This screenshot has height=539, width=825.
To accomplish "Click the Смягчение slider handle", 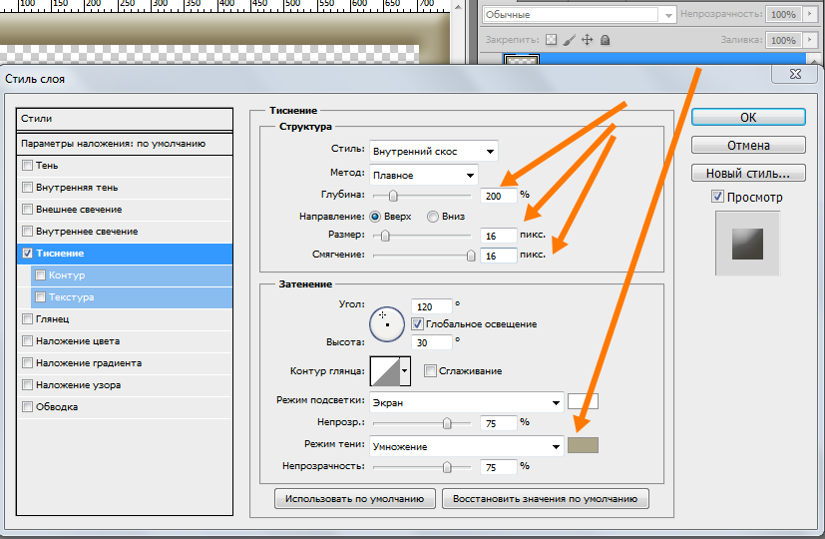I will click(x=471, y=256).
